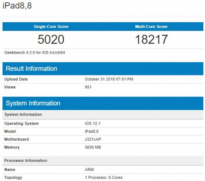Select the Single-Core Score header
Image resolution: width=205 pixels, height=181 pixels.
click(x=51, y=27)
